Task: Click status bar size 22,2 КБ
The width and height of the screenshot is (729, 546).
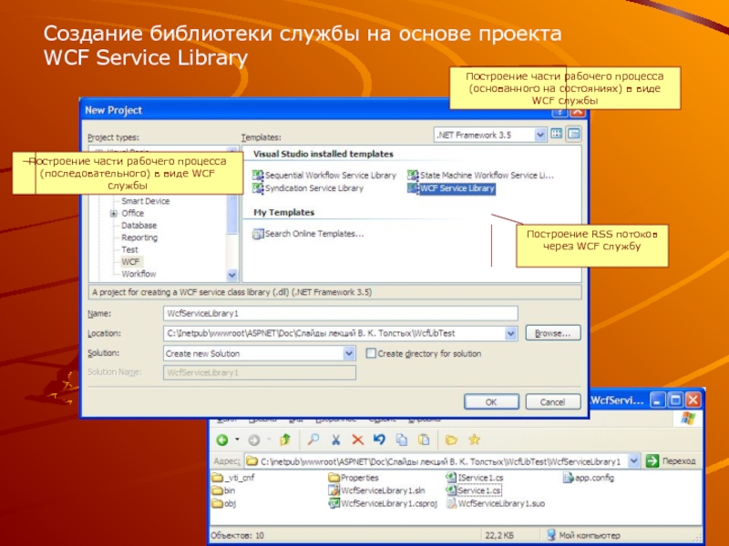Action: point(499,535)
